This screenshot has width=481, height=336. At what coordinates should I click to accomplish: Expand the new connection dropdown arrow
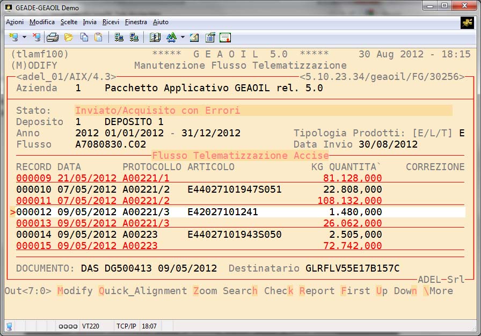pyautogui.click(x=24, y=38)
